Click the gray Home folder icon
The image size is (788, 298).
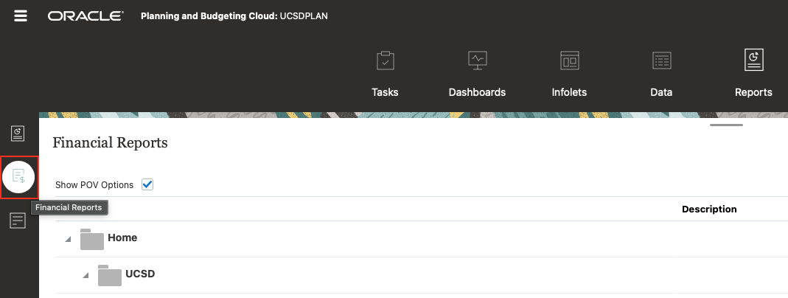point(91,239)
